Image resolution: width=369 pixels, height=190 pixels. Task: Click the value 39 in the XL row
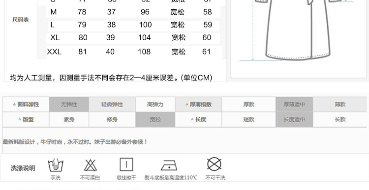tap(110, 37)
